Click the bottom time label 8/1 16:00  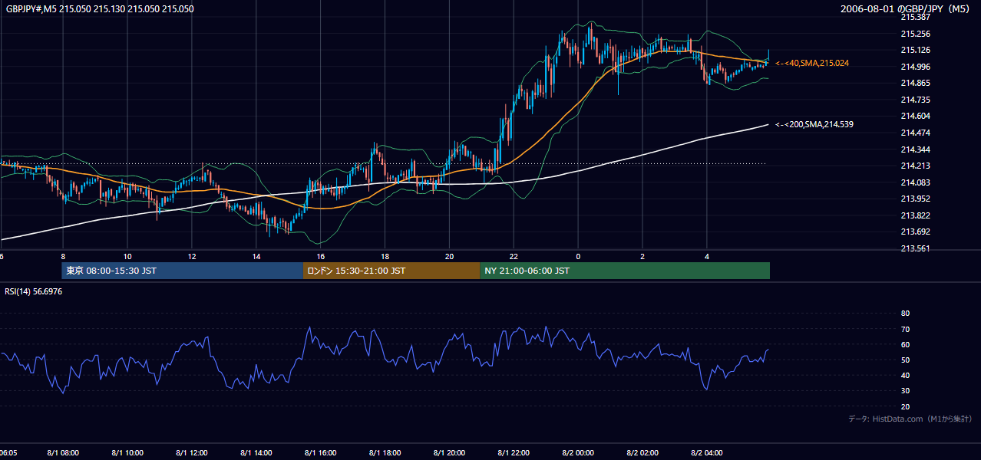pyautogui.click(x=321, y=453)
